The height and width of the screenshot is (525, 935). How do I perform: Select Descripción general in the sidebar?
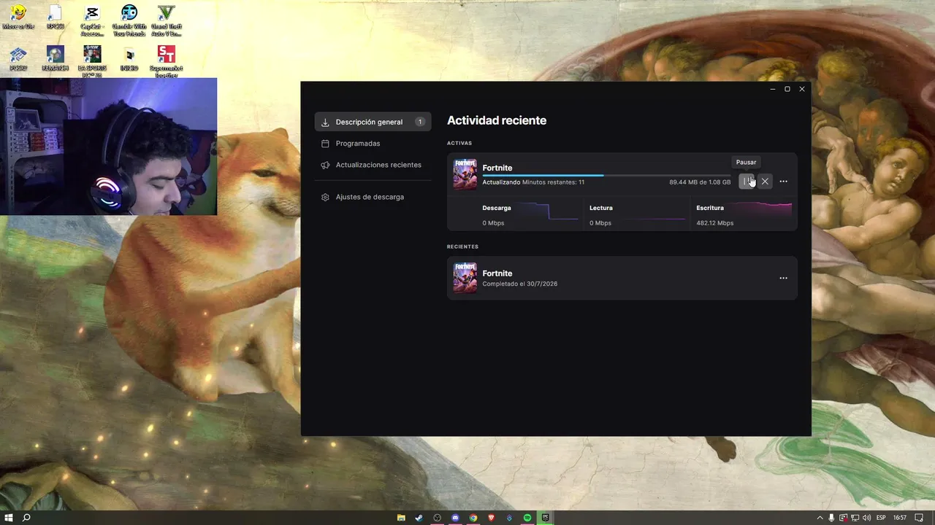pos(373,122)
